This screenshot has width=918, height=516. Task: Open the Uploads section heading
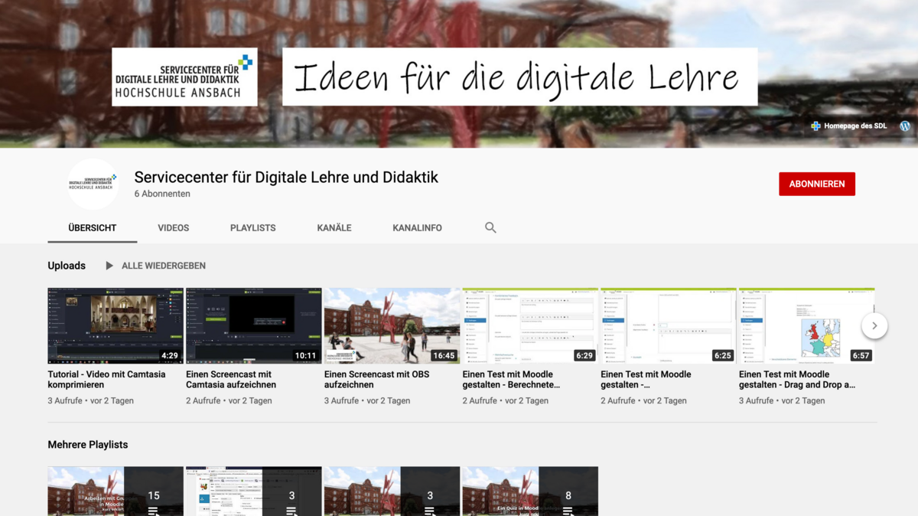point(67,266)
